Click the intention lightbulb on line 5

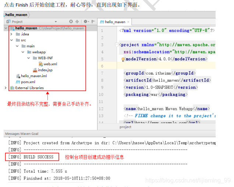click(x=123, y=60)
